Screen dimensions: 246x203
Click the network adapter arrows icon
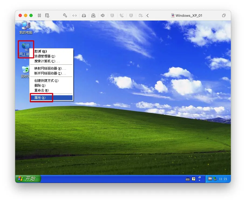(x=74, y=15)
